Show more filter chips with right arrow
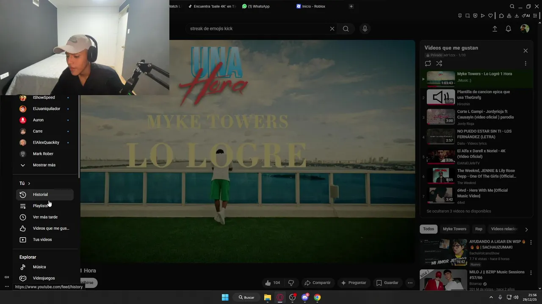This screenshot has width=542, height=304. click(x=526, y=229)
